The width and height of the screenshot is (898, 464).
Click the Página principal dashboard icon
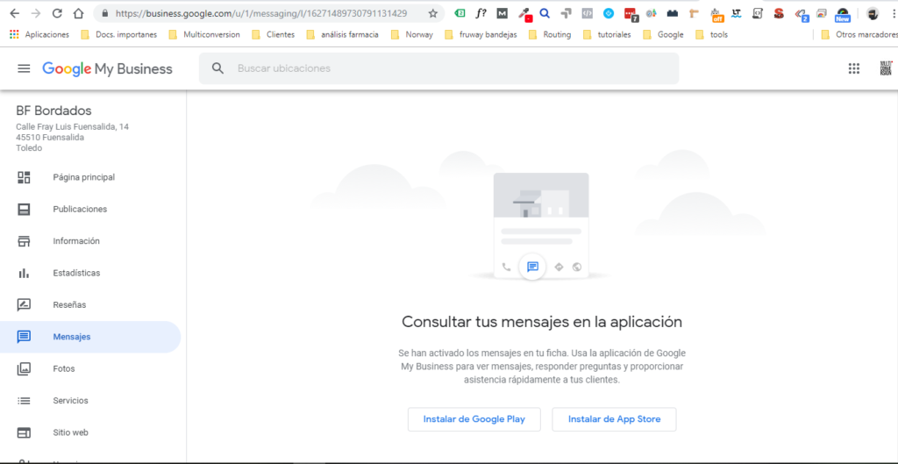(x=24, y=177)
